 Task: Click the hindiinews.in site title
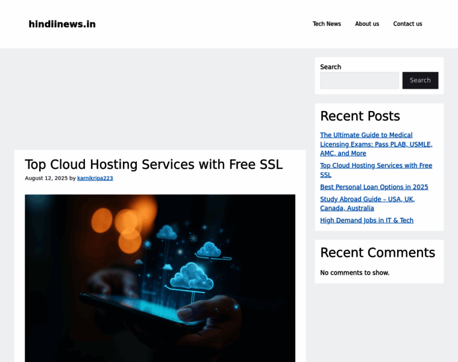(62, 24)
